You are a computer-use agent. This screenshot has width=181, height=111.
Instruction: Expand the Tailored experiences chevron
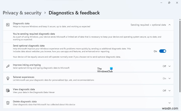coord(170,78)
